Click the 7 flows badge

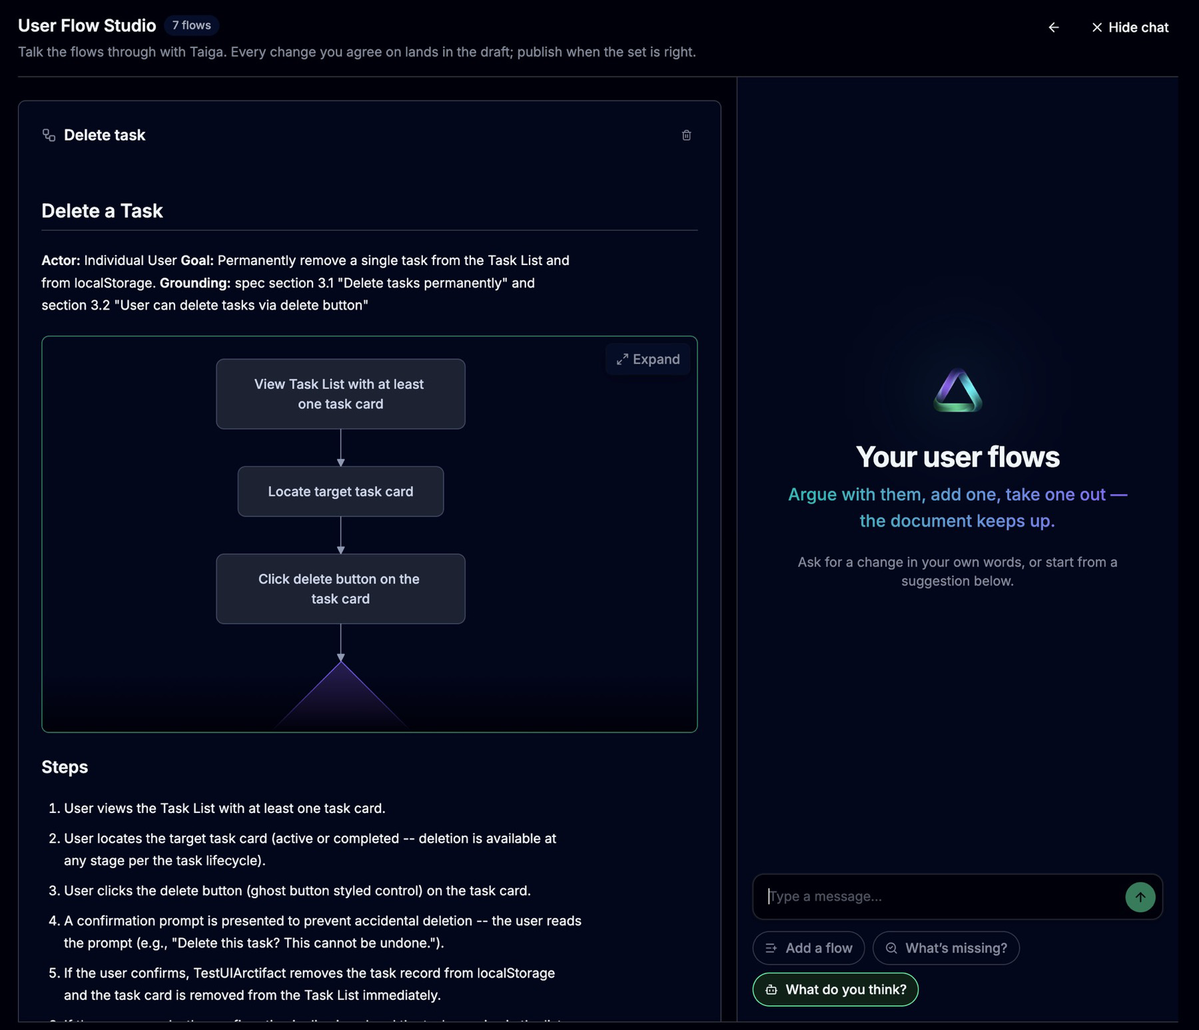[x=191, y=25]
